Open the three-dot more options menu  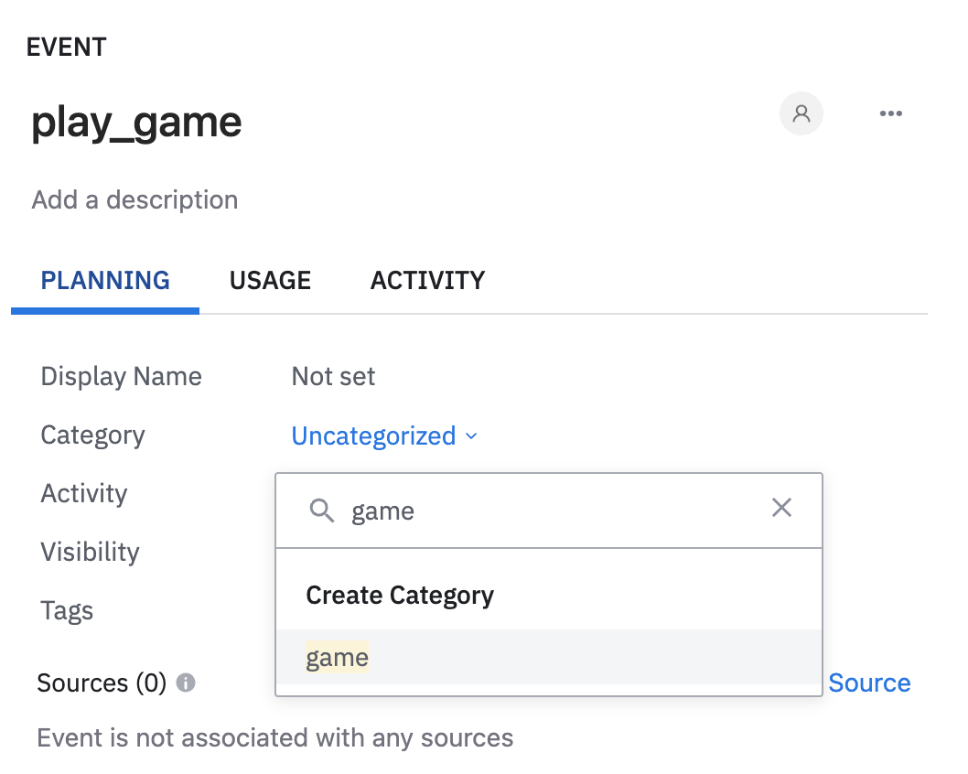[890, 113]
